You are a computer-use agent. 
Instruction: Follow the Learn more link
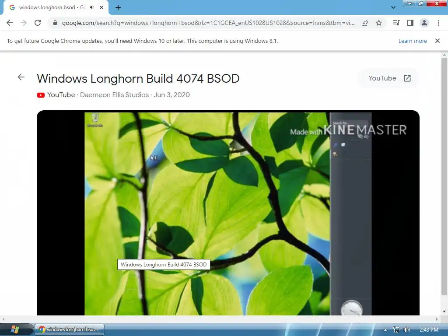click(413, 41)
